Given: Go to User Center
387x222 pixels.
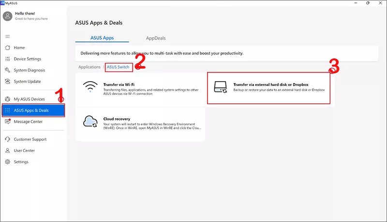Looking at the screenshot, I should 24,151.
